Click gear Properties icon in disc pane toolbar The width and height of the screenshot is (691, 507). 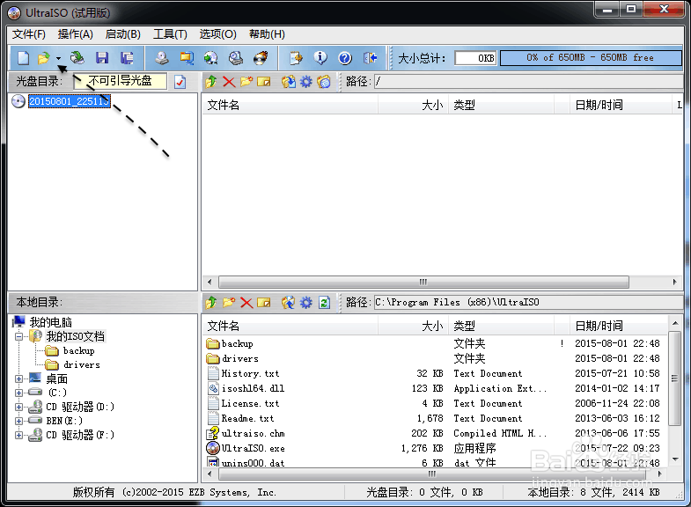(305, 82)
